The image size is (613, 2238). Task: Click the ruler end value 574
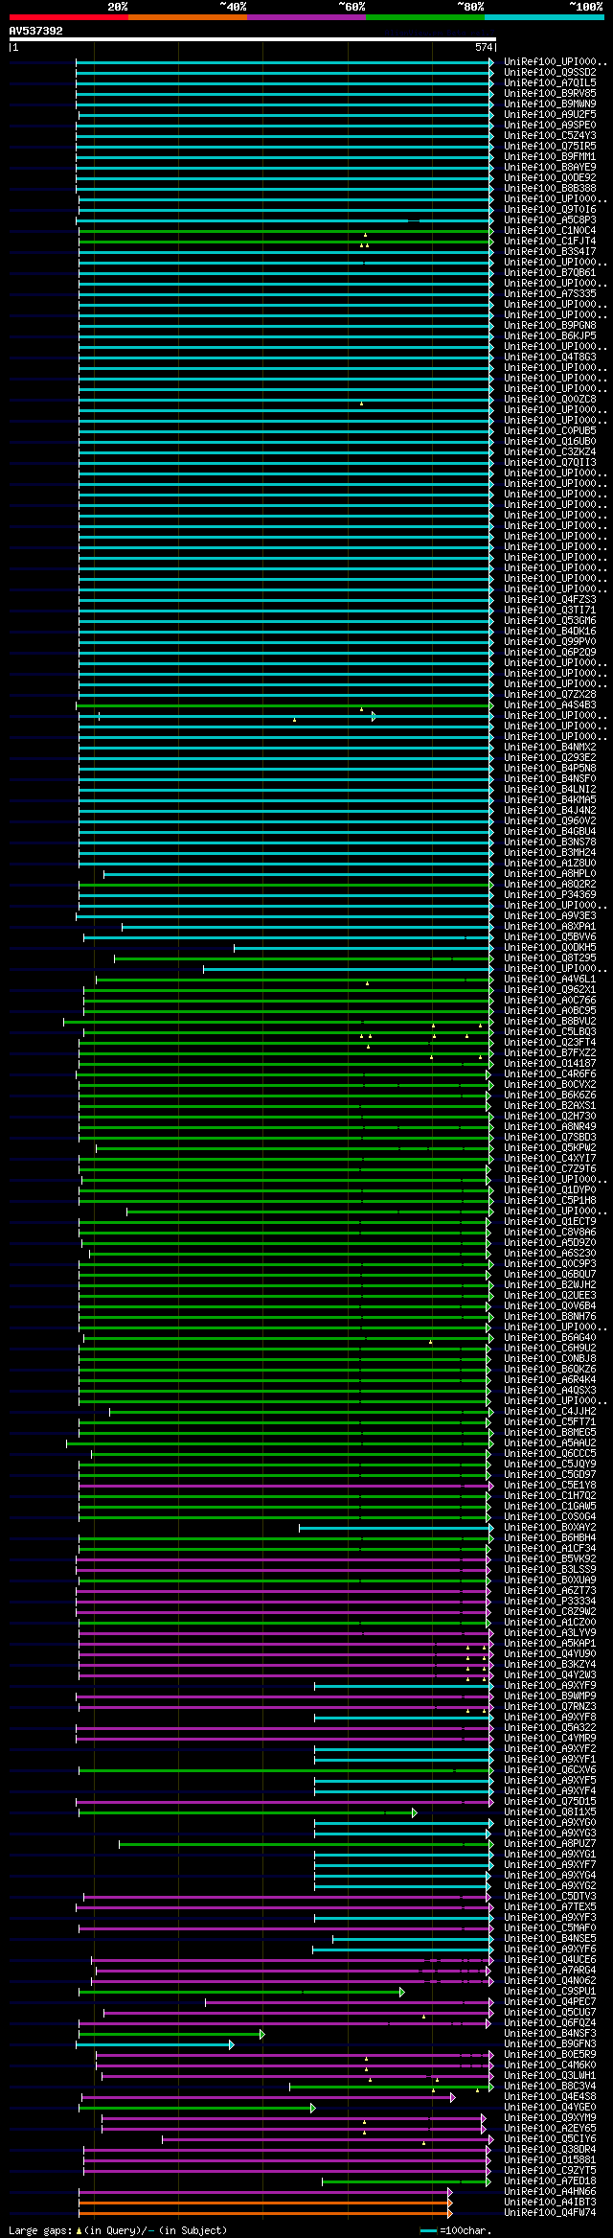click(483, 47)
